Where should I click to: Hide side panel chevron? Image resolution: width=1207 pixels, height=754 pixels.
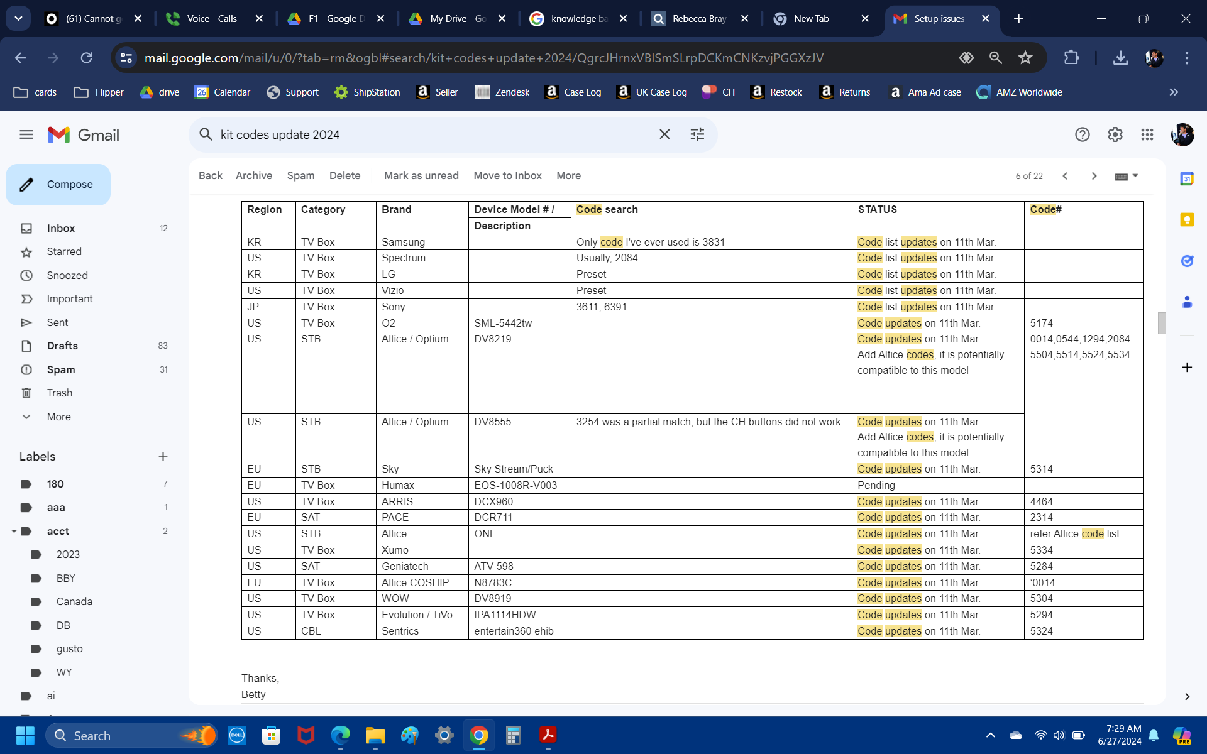pyautogui.click(x=1187, y=696)
